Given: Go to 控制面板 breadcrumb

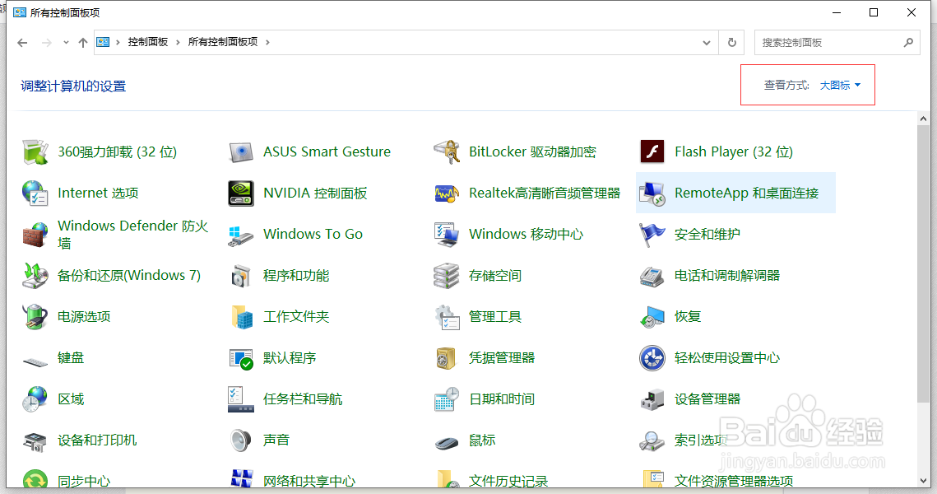Looking at the screenshot, I should [147, 42].
